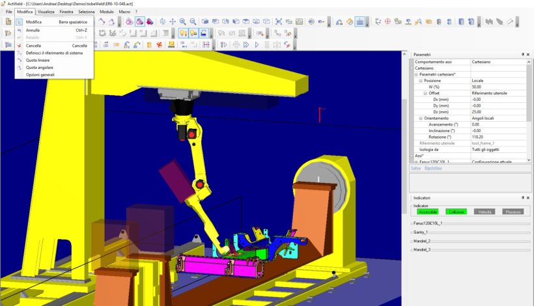
Task: Click the zoom out magnifier icon
Action: click(x=193, y=21)
